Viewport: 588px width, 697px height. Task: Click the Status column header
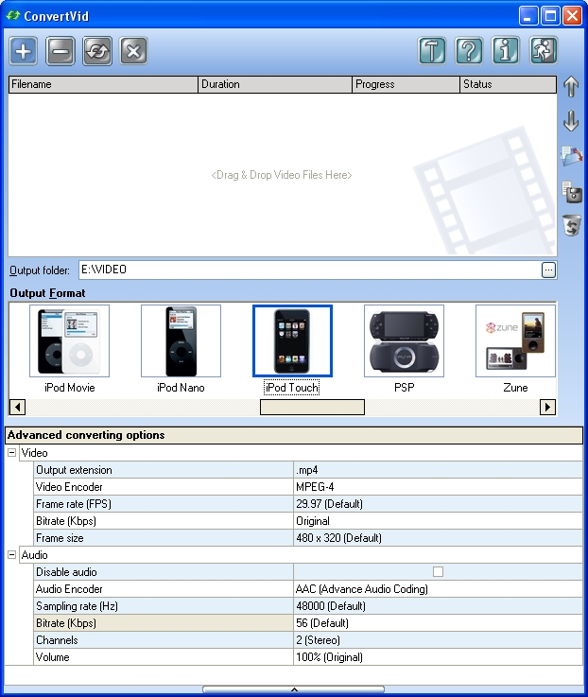point(508,84)
